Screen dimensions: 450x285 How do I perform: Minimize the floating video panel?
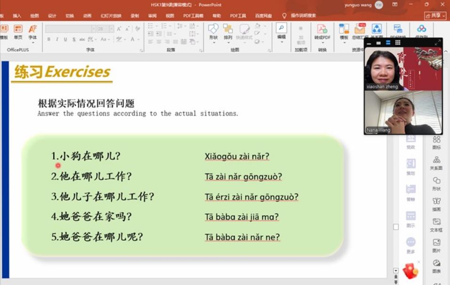click(369, 43)
